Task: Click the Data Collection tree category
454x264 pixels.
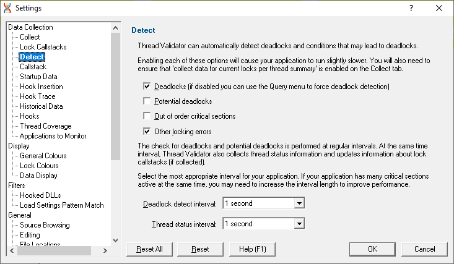Action: click(31, 27)
